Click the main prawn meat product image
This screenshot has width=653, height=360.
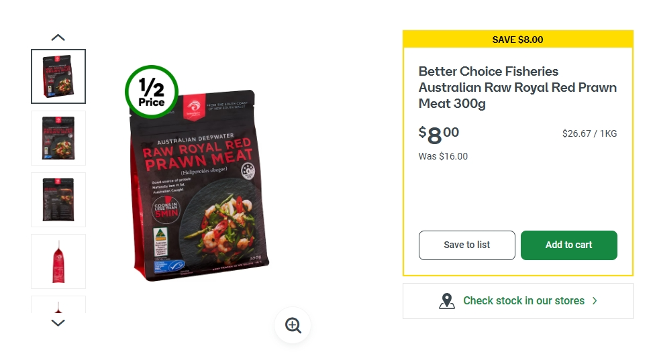[x=199, y=185]
